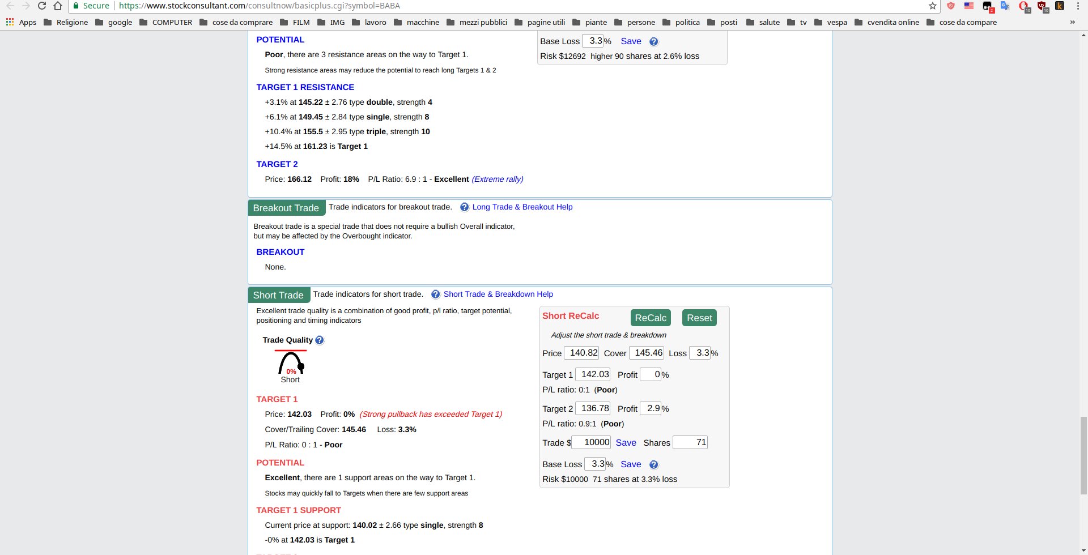The image size is (1088, 555).
Task: Click the Short trade quality gauge
Action: pyautogui.click(x=291, y=362)
